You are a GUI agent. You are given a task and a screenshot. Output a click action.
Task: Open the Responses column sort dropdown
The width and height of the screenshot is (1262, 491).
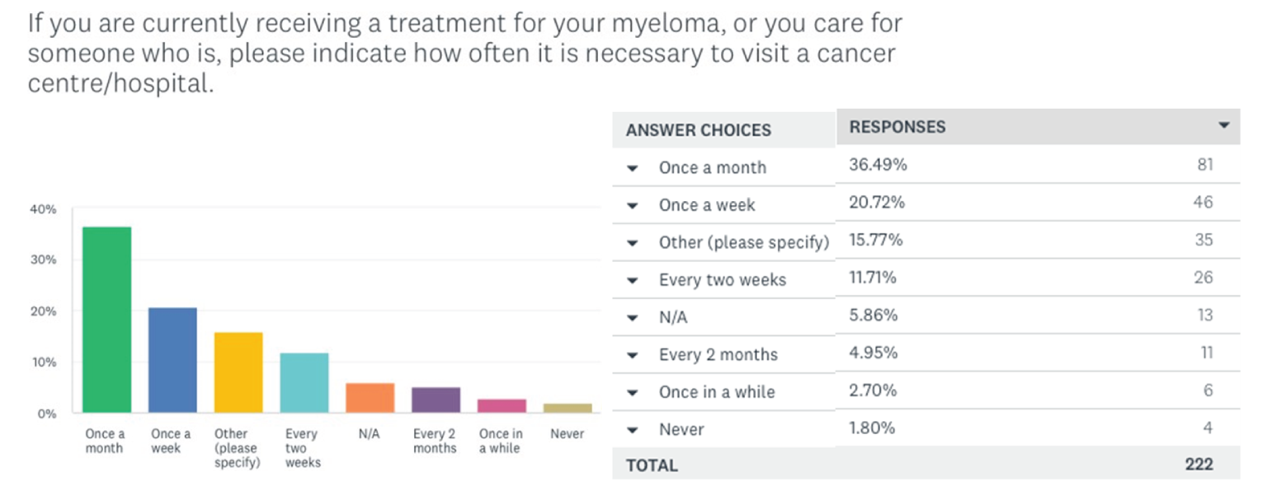point(1223,126)
